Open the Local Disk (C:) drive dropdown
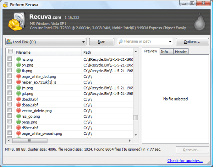The width and height of the screenshot is (213, 167). (46, 42)
